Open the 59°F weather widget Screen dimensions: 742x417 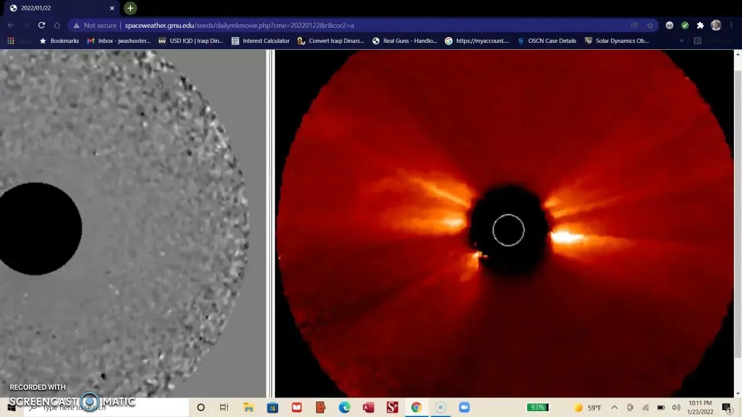(587, 407)
